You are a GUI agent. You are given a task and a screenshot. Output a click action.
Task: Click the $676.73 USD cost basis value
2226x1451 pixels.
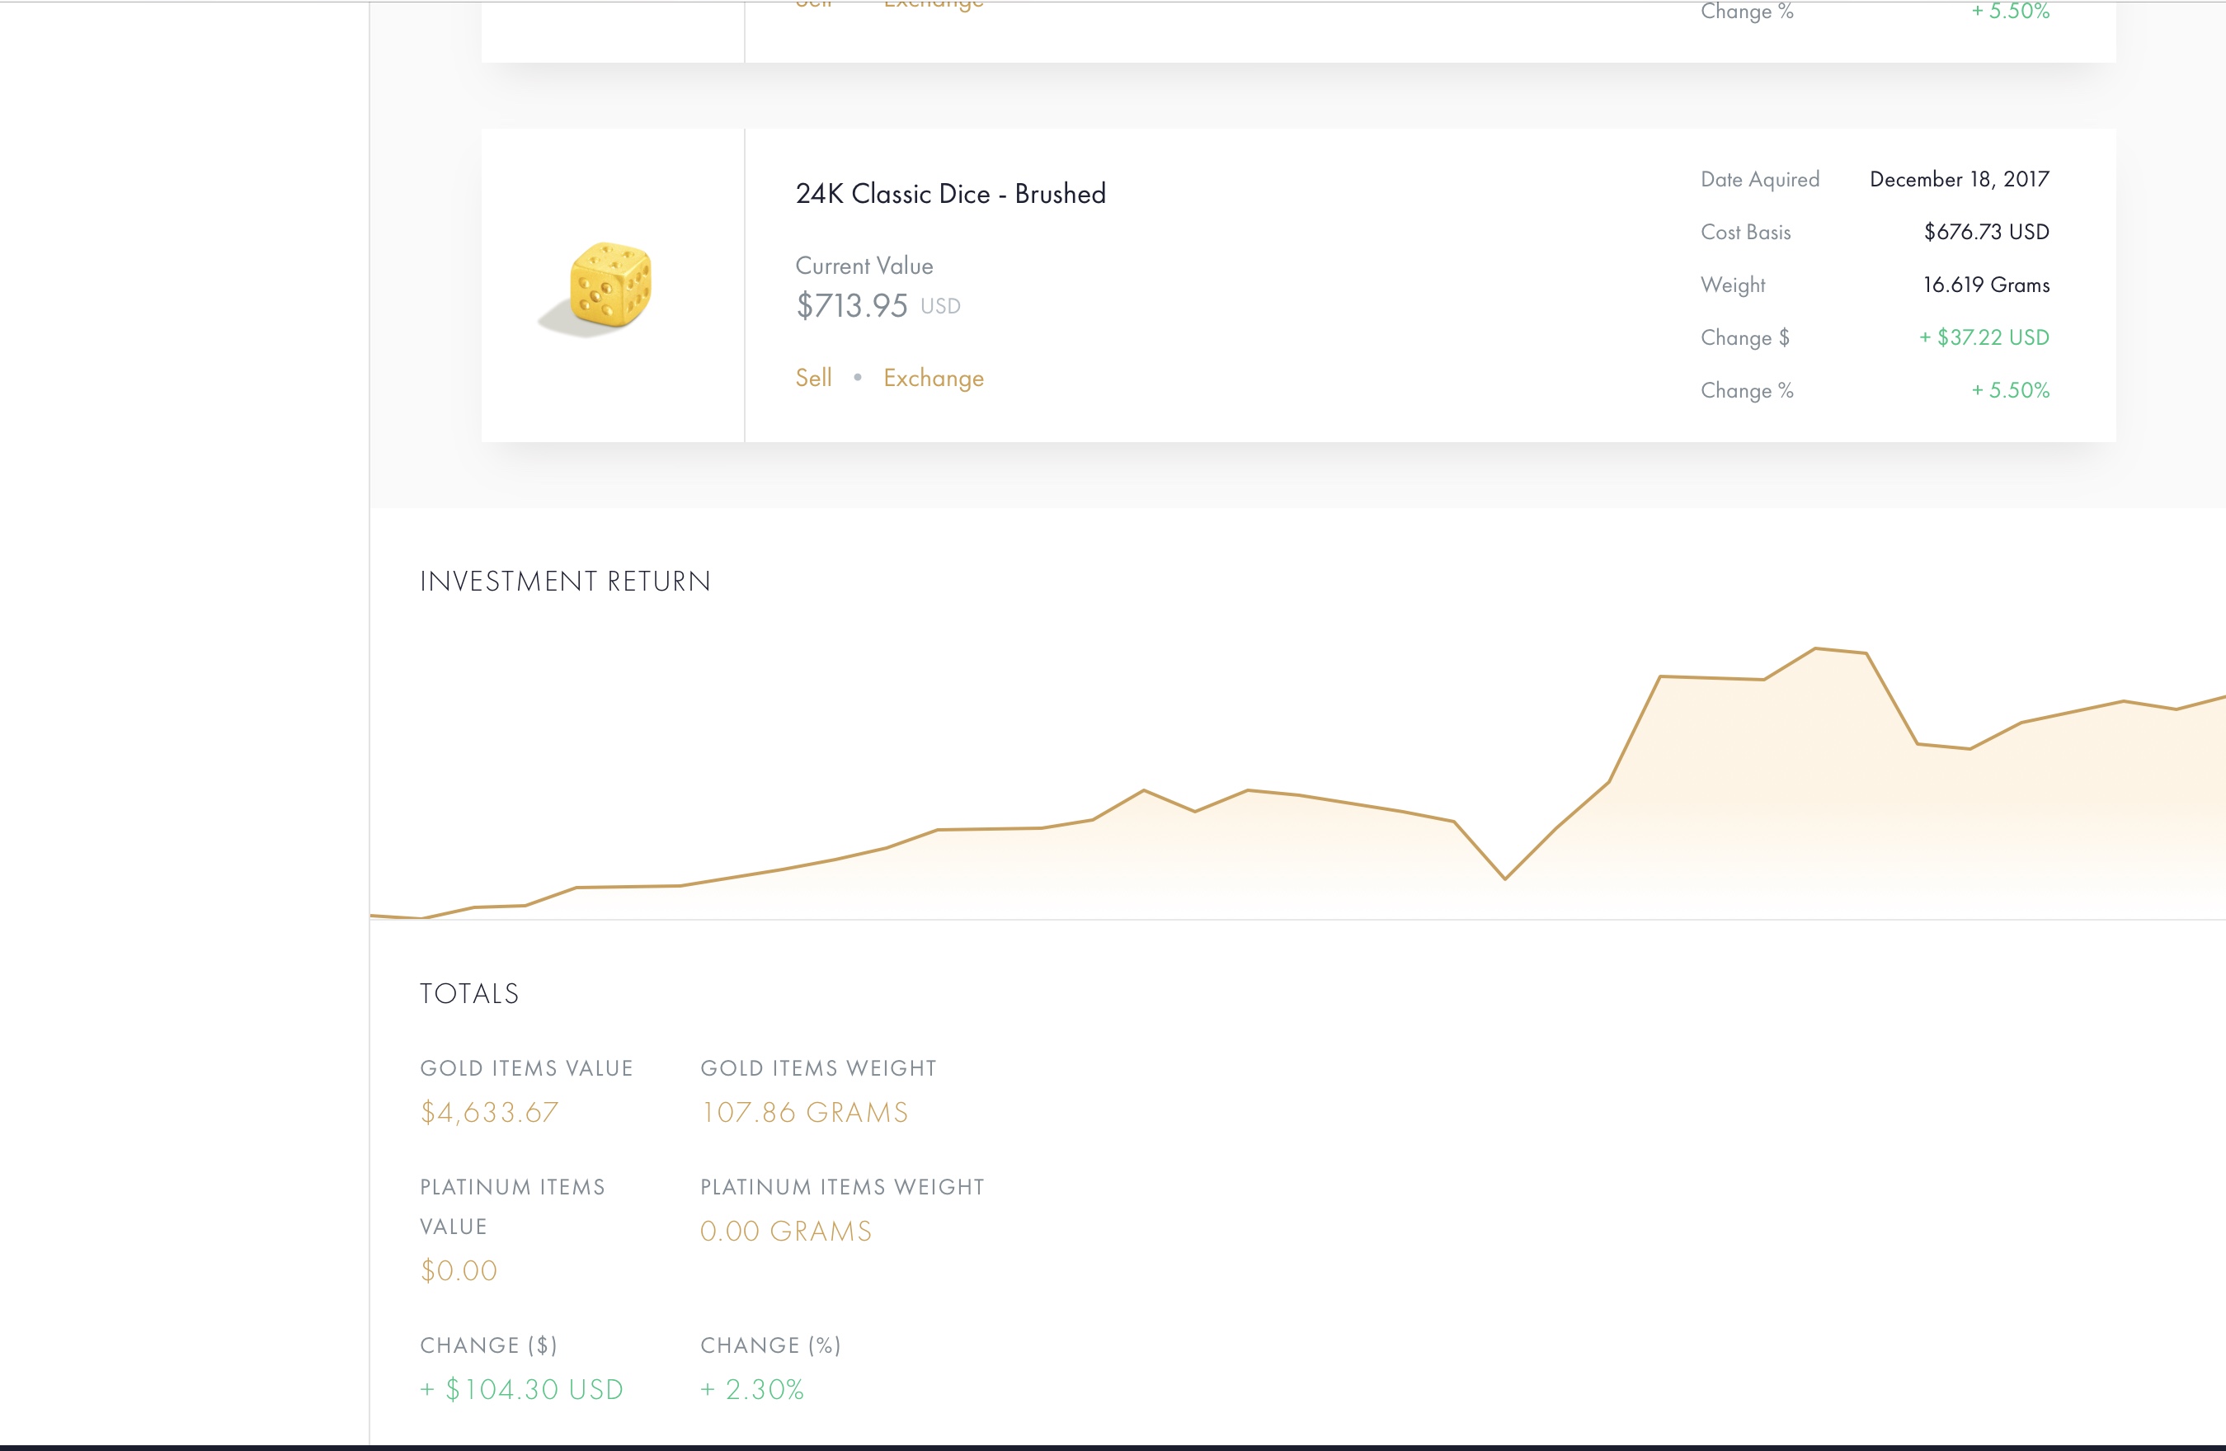coord(1986,232)
